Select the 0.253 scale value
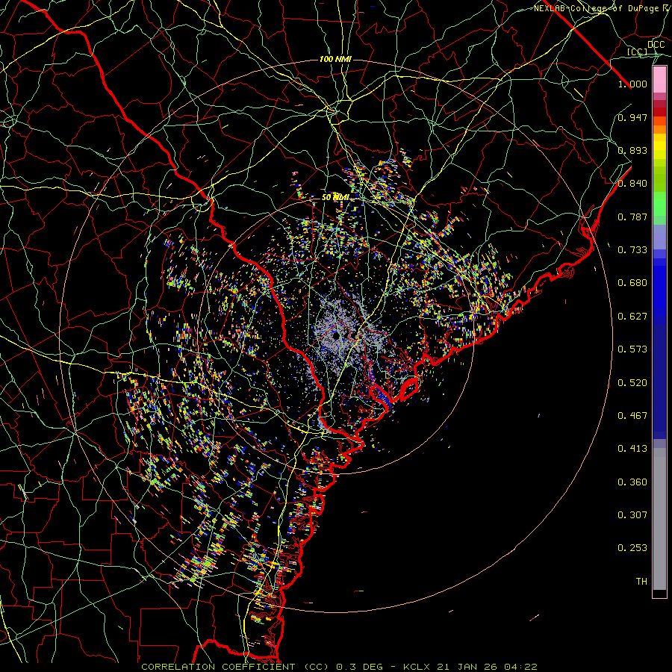 coord(632,548)
